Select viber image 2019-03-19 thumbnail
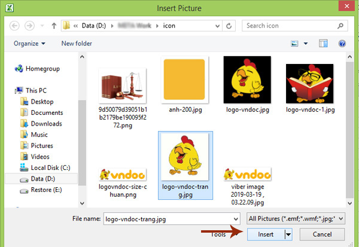The width and height of the screenshot is (359, 247). click(x=247, y=174)
